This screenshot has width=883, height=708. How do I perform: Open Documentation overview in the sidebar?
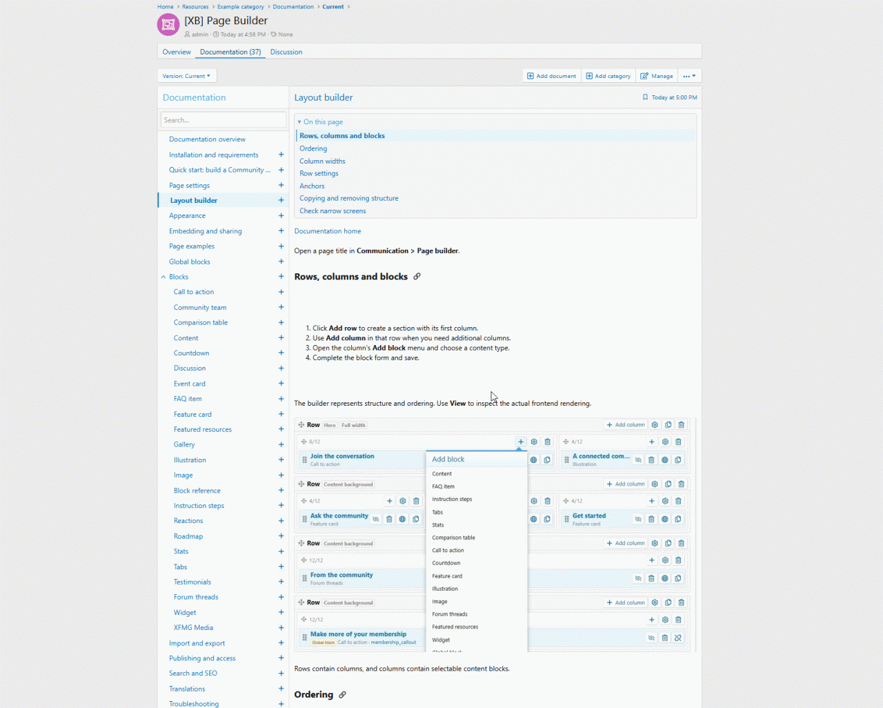[207, 139]
